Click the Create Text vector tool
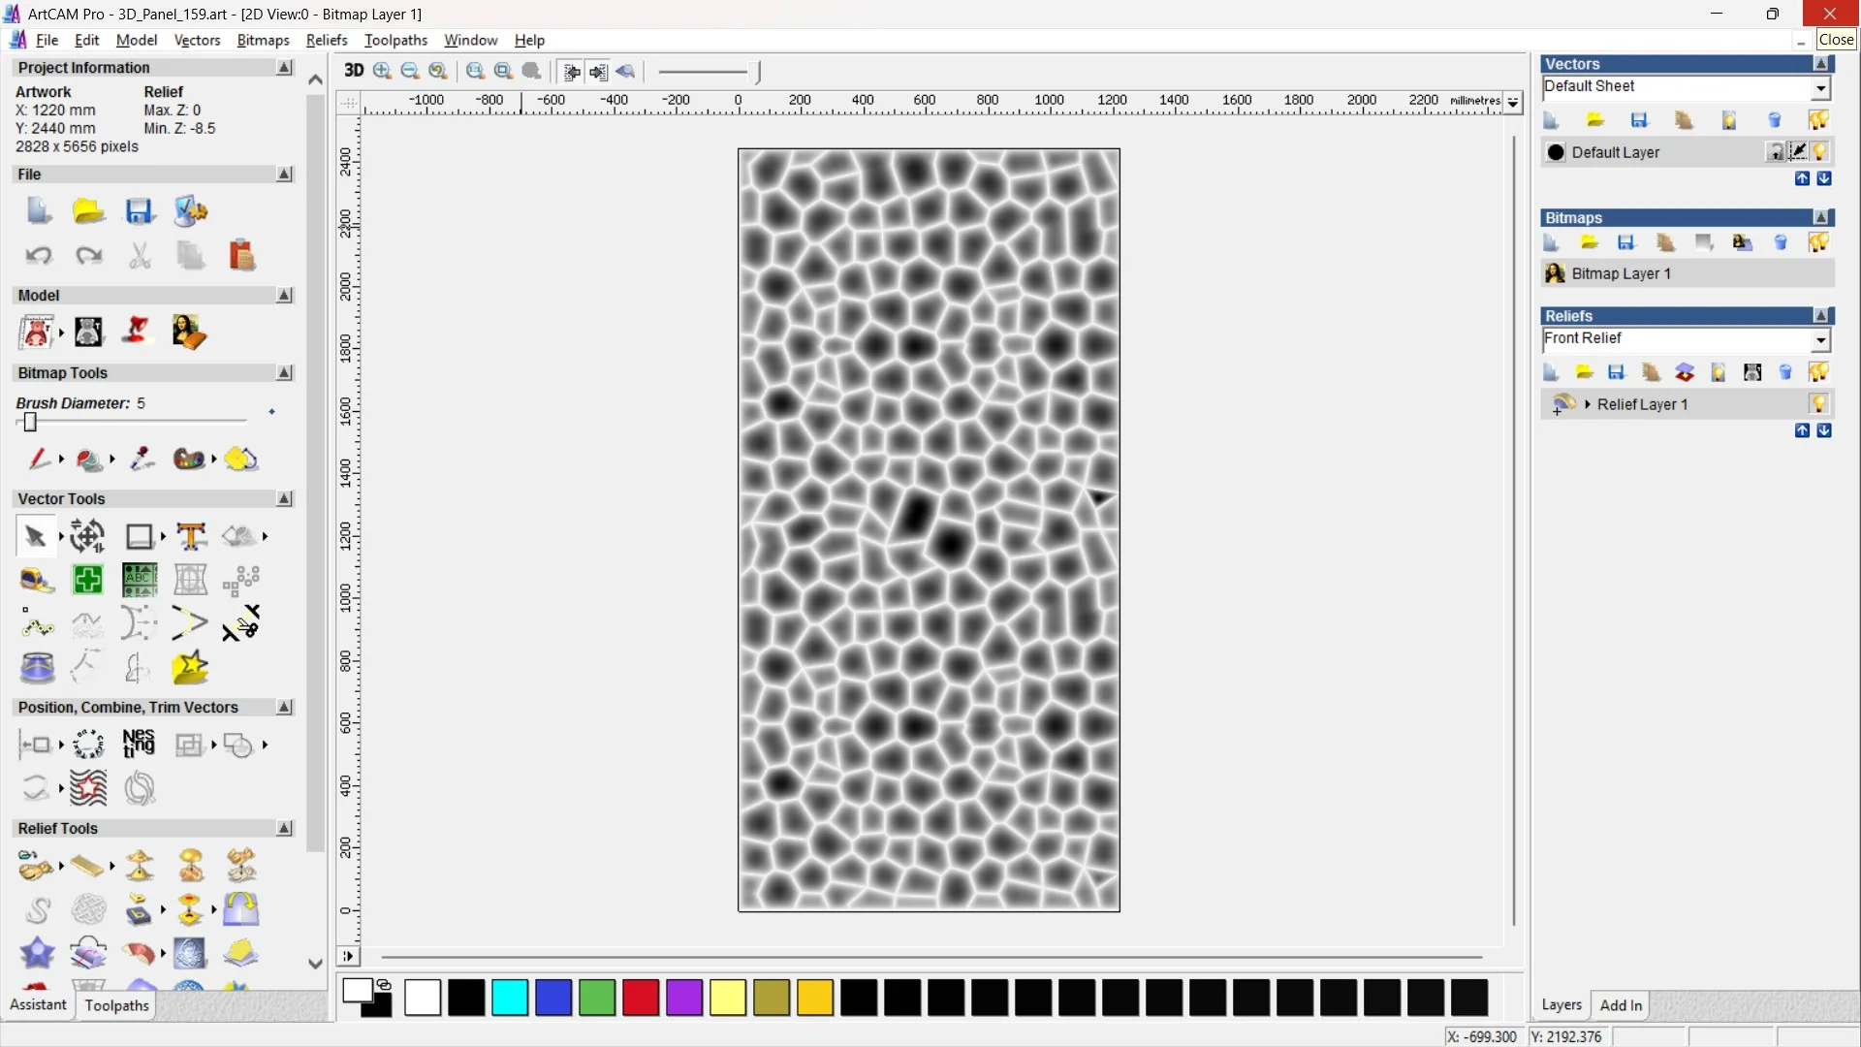This screenshot has width=1861, height=1047. coord(191,536)
